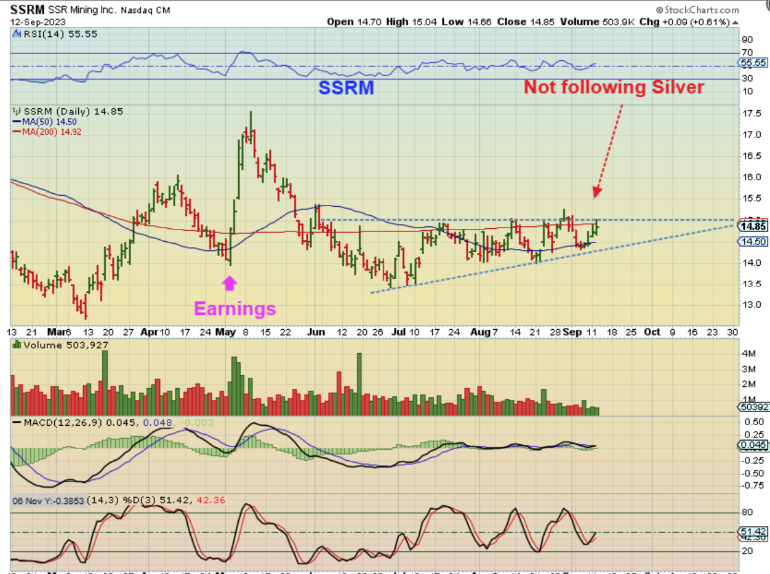Click the 'SSR Mining Inc.' company name
The height and width of the screenshot is (574, 770).
pyautogui.click(x=82, y=10)
